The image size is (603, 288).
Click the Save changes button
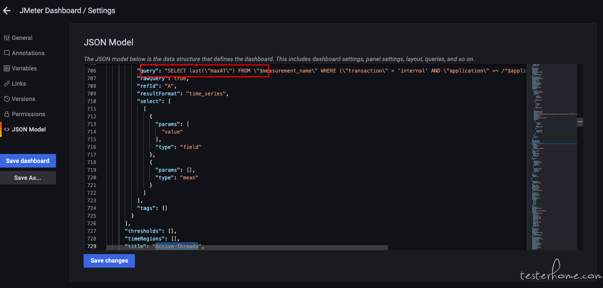point(109,260)
